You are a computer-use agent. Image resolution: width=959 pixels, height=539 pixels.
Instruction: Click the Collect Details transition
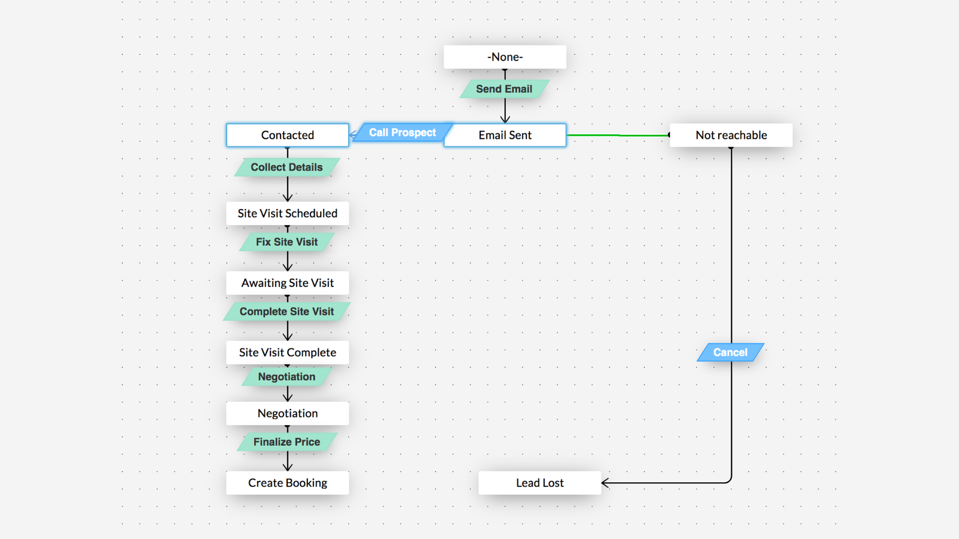tap(287, 167)
